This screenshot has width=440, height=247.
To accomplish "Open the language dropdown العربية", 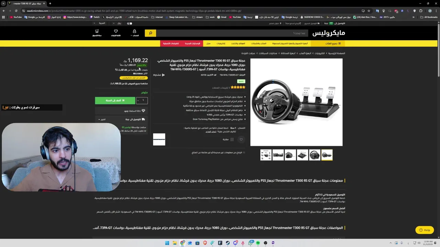I will point(100,23).
